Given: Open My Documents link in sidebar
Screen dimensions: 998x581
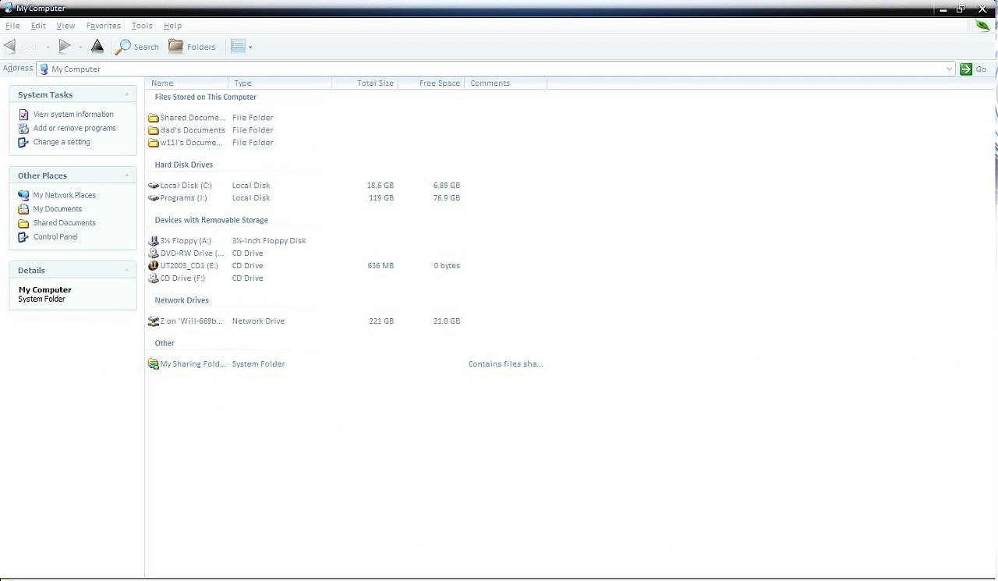Looking at the screenshot, I should [57, 209].
